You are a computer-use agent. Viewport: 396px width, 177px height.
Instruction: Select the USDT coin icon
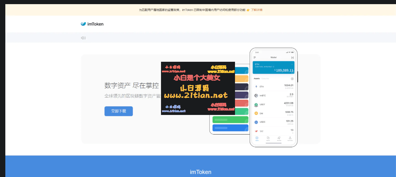coord(256,105)
